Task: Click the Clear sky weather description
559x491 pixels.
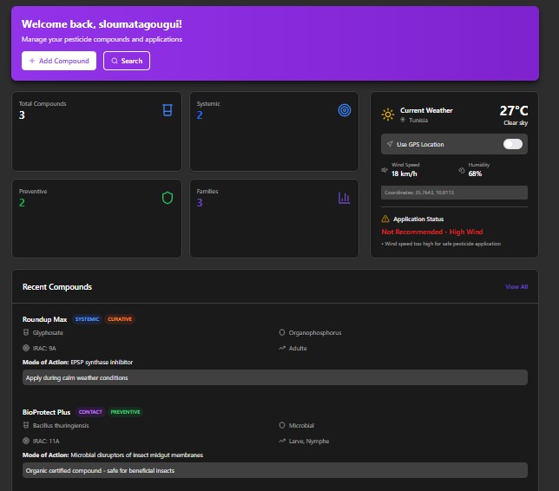Action: coord(516,123)
